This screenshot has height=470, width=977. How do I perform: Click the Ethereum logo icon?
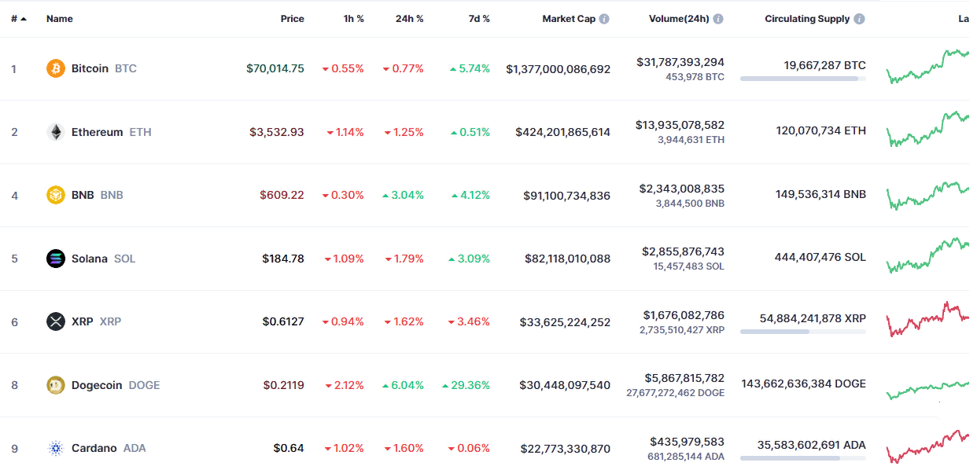pyautogui.click(x=55, y=132)
